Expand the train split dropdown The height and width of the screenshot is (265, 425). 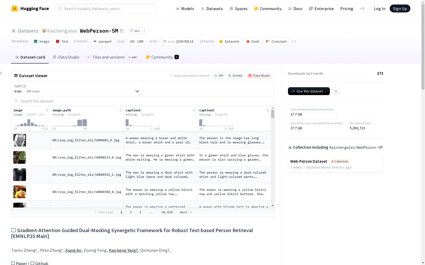tap(77, 89)
